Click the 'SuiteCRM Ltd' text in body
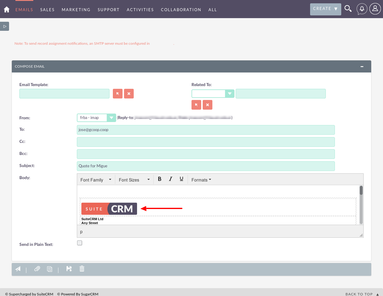383x296 pixels. pos(92,219)
